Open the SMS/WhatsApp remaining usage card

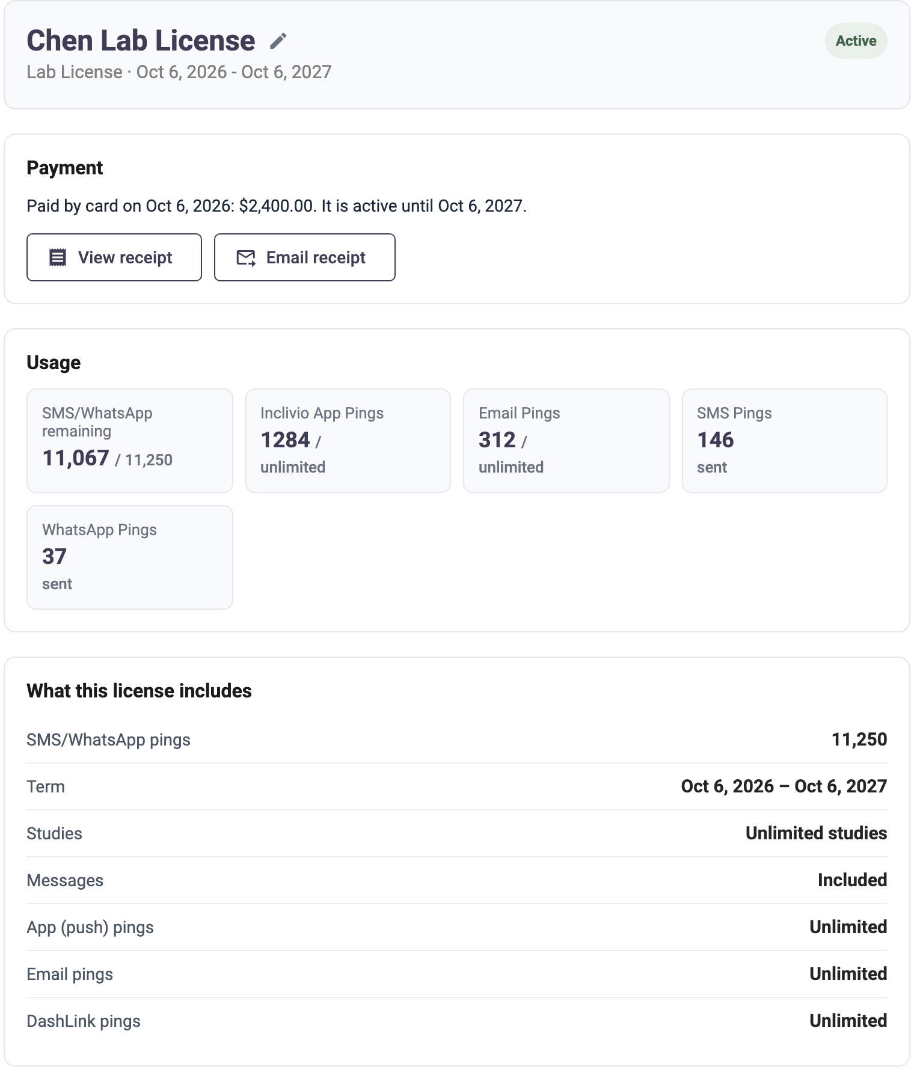tap(130, 441)
